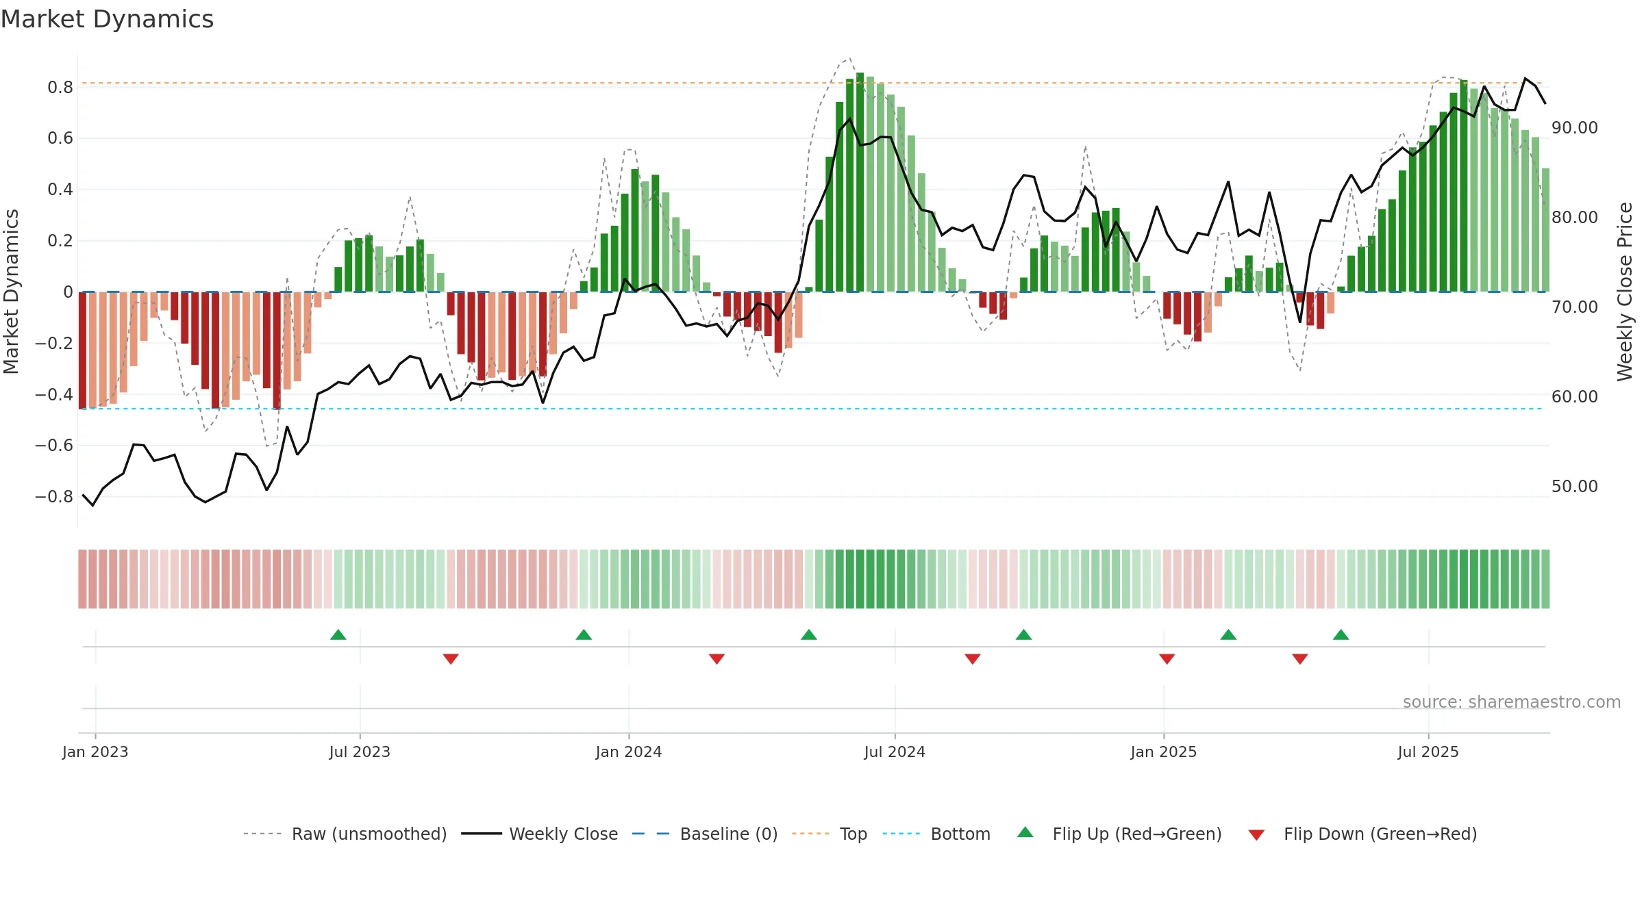Click the 'Jan 2024' axis label
The width and height of the screenshot is (1644, 924).
coord(629,752)
